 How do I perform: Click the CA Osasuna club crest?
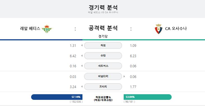point(158,29)
